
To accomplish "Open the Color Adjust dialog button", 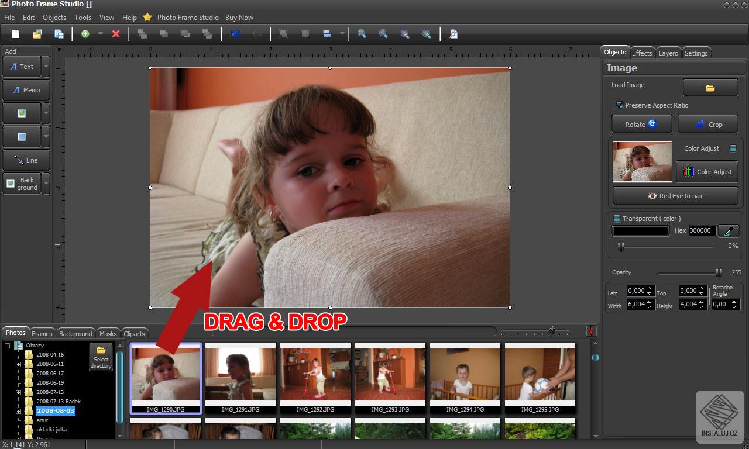I will [707, 172].
